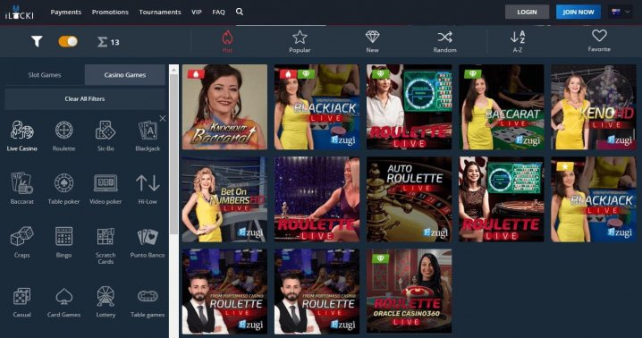The width and height of the screenshot is (642, 338).
Task: Sort games by New diamond
Action: pyautogui.click(x=372, y=41)
